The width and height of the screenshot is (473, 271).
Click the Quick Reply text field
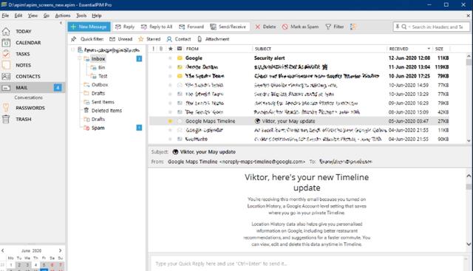tap(307, 264)
